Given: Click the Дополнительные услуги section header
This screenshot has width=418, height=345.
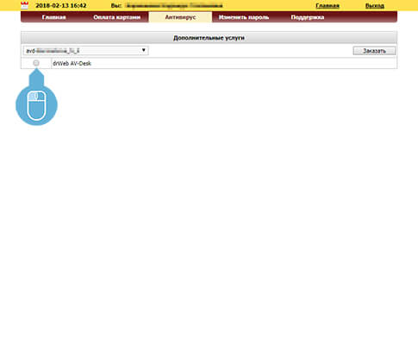Looking at the screenshot, I should 209,38.
